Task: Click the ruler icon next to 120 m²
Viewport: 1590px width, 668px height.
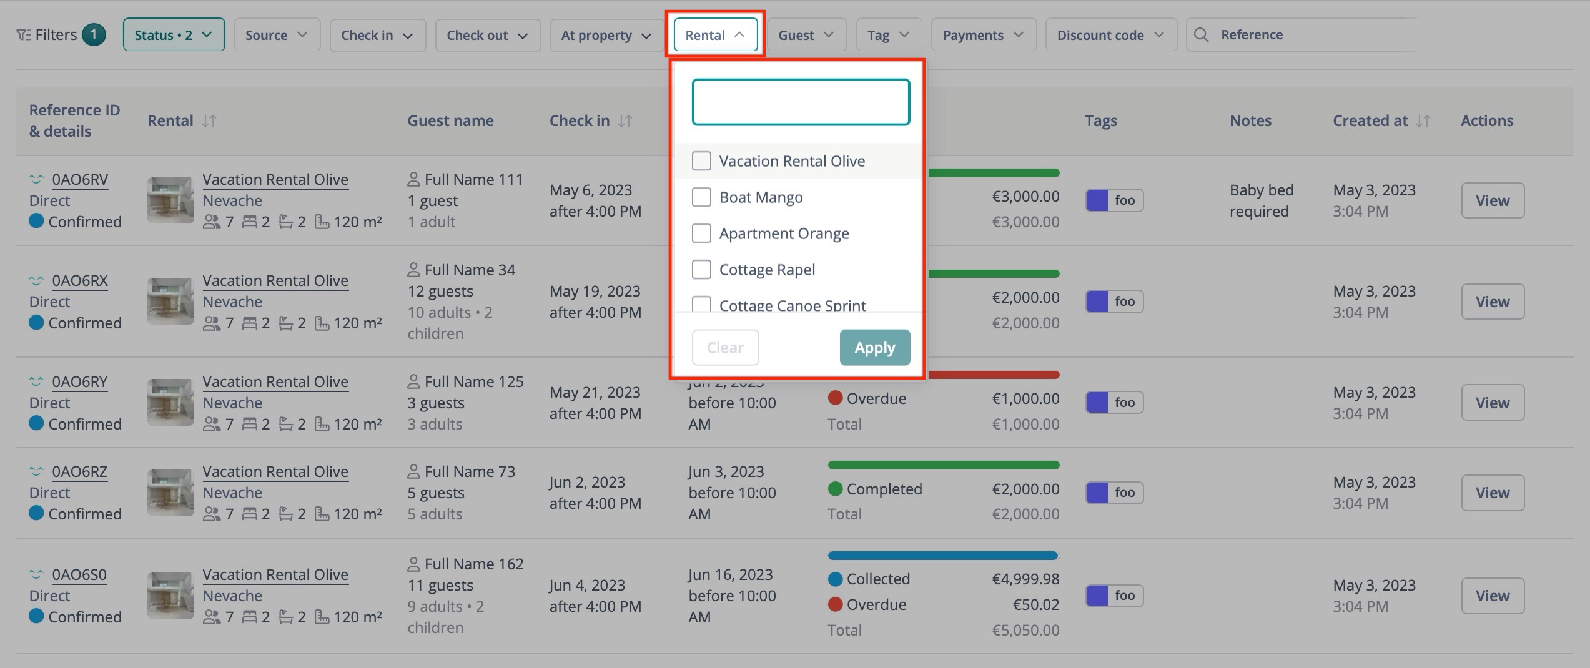Action: [322, 222]
